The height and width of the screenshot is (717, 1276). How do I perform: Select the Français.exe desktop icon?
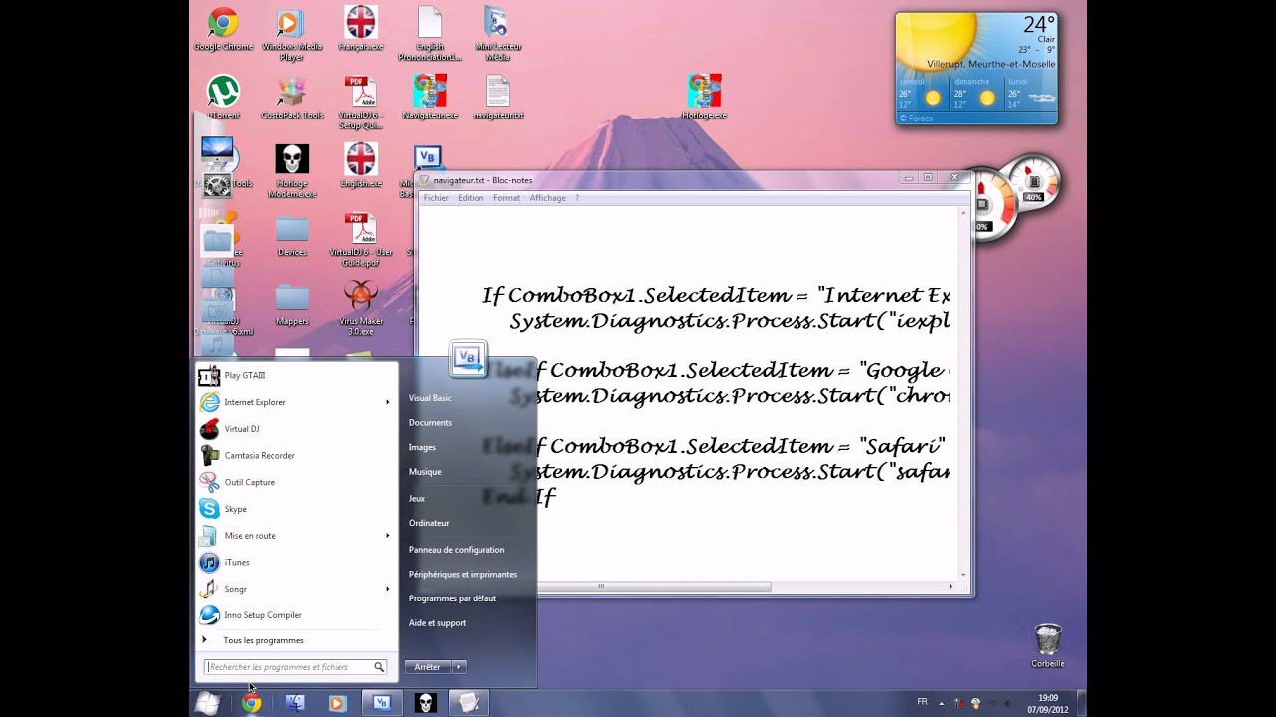coord(360,30)
